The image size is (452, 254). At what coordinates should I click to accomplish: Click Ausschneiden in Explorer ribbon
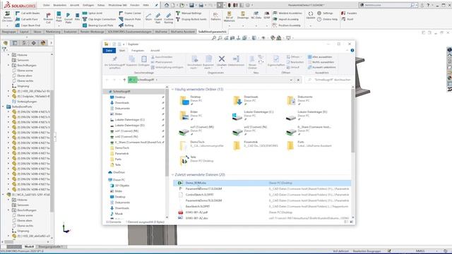162,57
